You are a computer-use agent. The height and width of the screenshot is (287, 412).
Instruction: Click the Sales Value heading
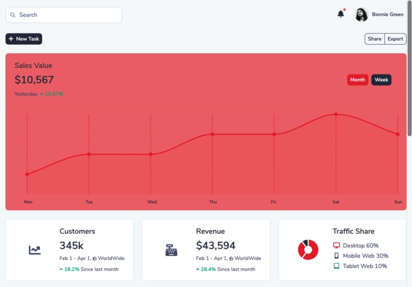(x=34, y=66)
